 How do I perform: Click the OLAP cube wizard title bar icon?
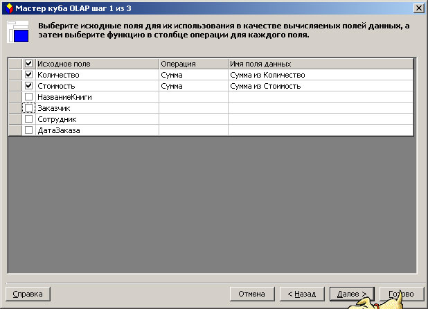[x=8, y=6]
